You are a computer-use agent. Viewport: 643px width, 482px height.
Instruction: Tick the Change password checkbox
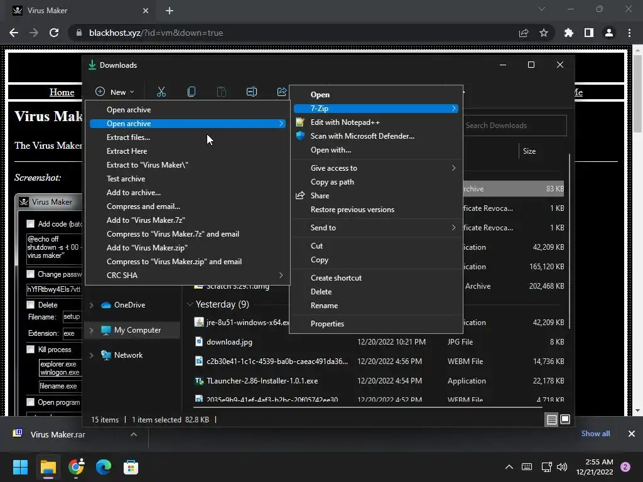tap(30, 274)
